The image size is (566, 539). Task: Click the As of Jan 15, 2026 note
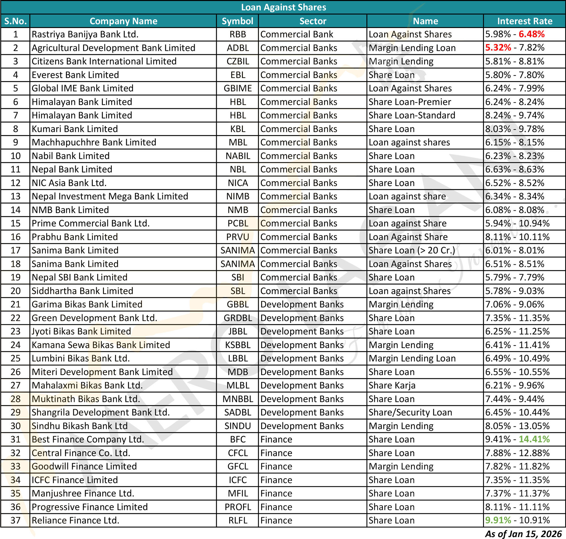(523, 534)
